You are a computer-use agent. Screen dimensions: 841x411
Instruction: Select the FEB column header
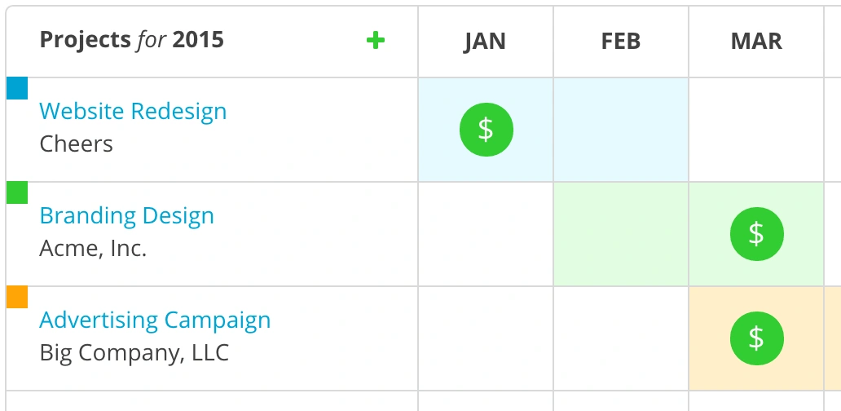620,42
